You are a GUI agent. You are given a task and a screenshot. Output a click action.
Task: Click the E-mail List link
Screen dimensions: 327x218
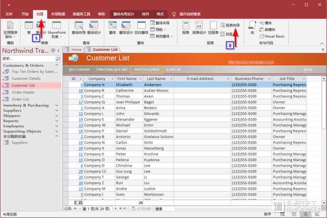click(173, 69)
